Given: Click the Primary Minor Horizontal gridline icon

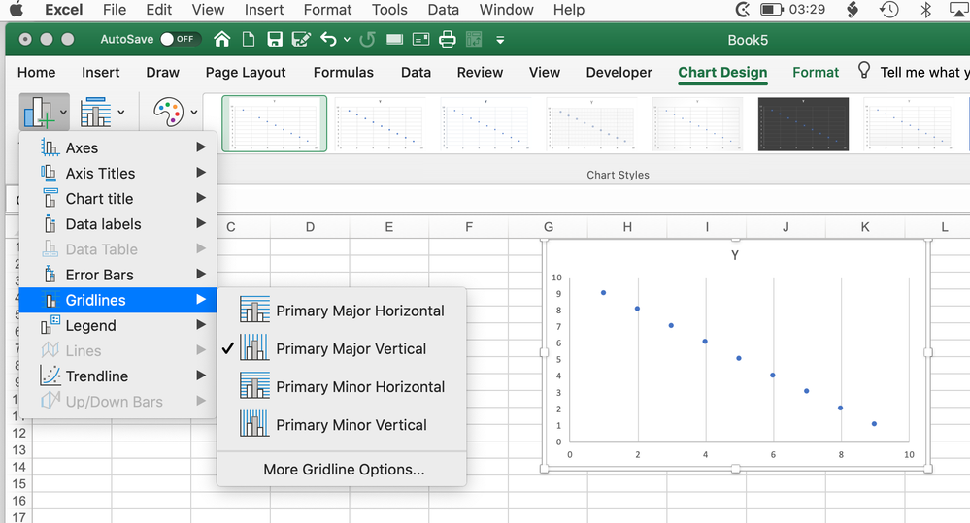Looking at the screenshot, I should pyautogui.click(x=254, y=386).
